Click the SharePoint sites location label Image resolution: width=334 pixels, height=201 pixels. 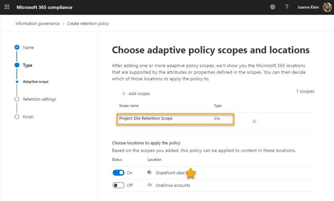tap(170, 173)
